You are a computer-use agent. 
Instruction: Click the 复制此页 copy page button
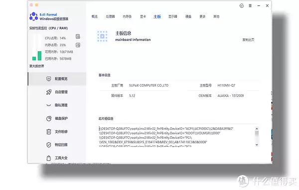pos(248,40)
